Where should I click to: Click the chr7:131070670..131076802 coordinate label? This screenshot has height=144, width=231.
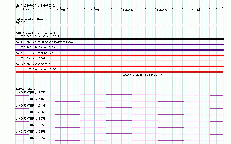pyautogui.click(x=35, y=5)
